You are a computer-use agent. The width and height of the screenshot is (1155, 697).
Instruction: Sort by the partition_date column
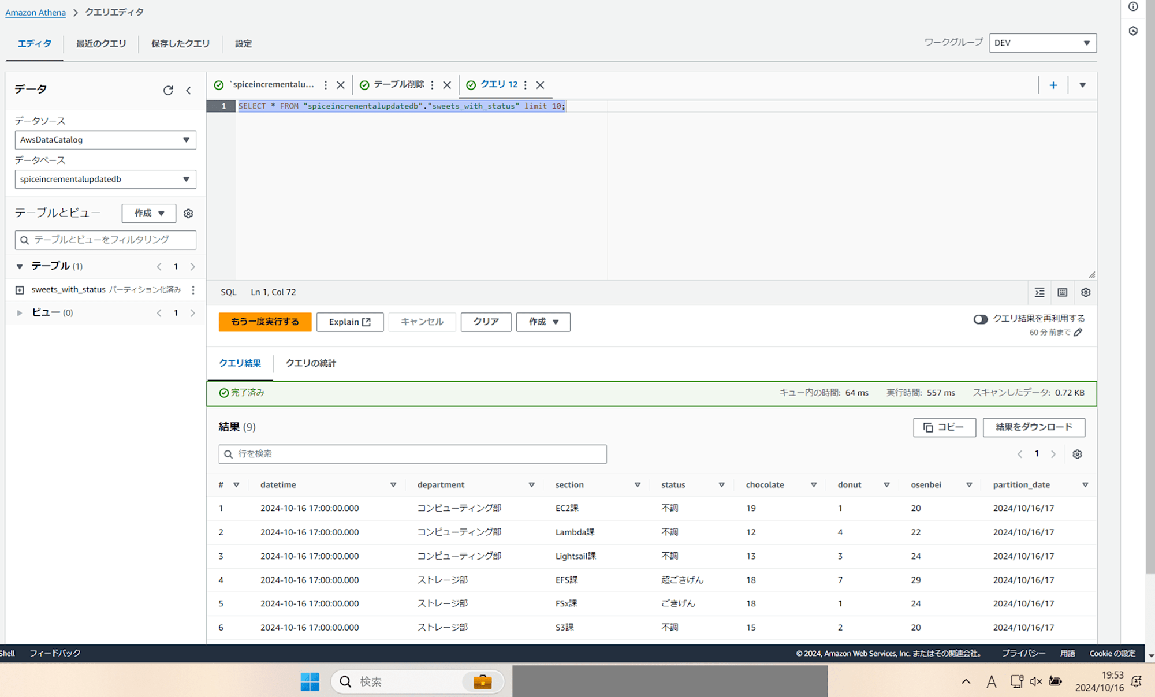1085,485
